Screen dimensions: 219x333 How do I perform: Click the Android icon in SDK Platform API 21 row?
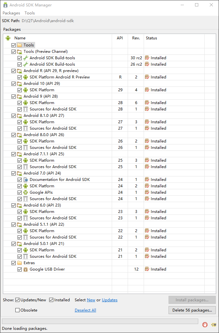click(x=26, y=250)
